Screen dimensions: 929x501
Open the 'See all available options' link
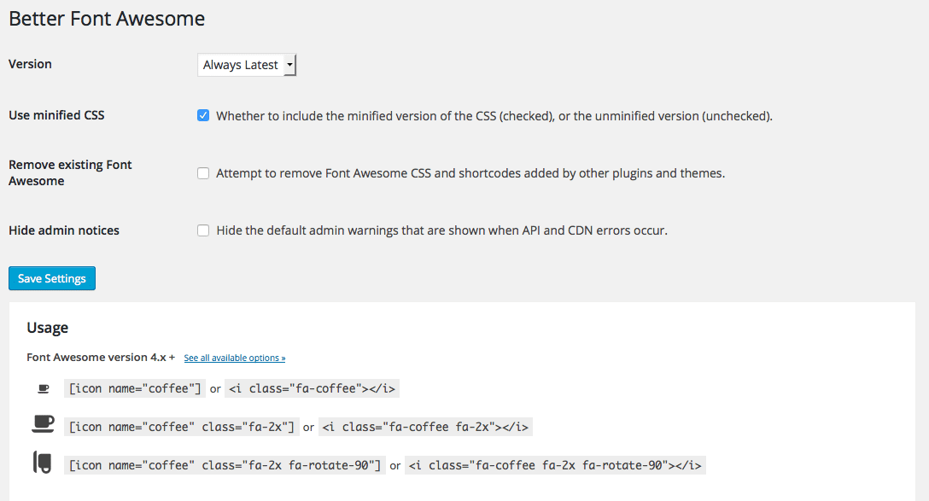click(x=235, y=358)
